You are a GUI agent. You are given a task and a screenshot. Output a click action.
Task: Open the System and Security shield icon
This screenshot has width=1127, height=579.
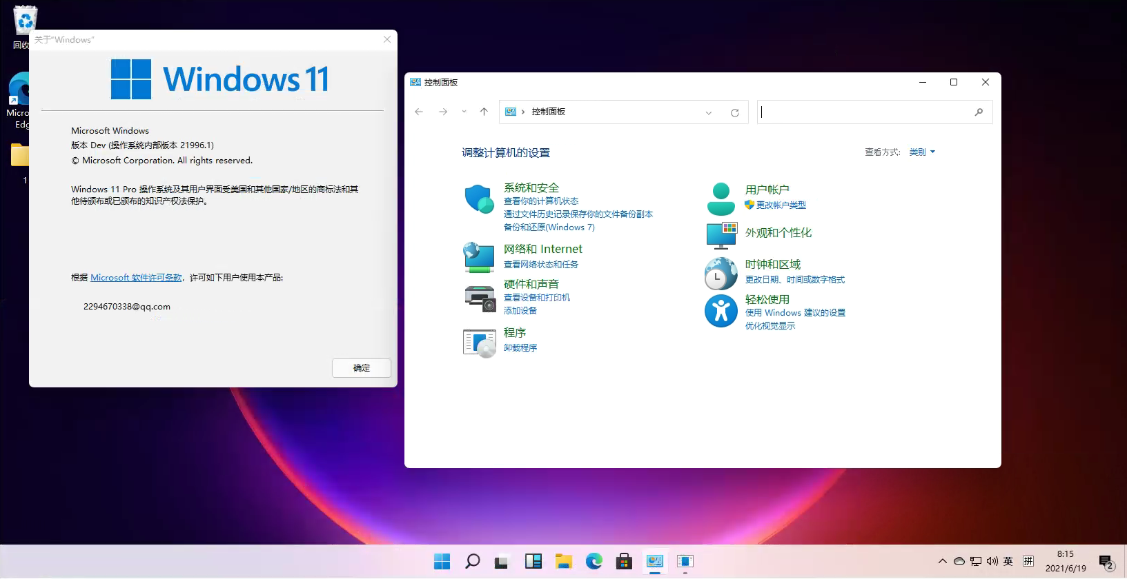pos(479,199)
